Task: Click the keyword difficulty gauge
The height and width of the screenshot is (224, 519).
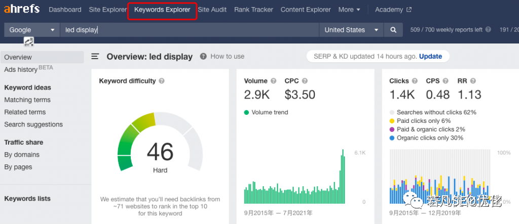Action: [x=160, y=147]
